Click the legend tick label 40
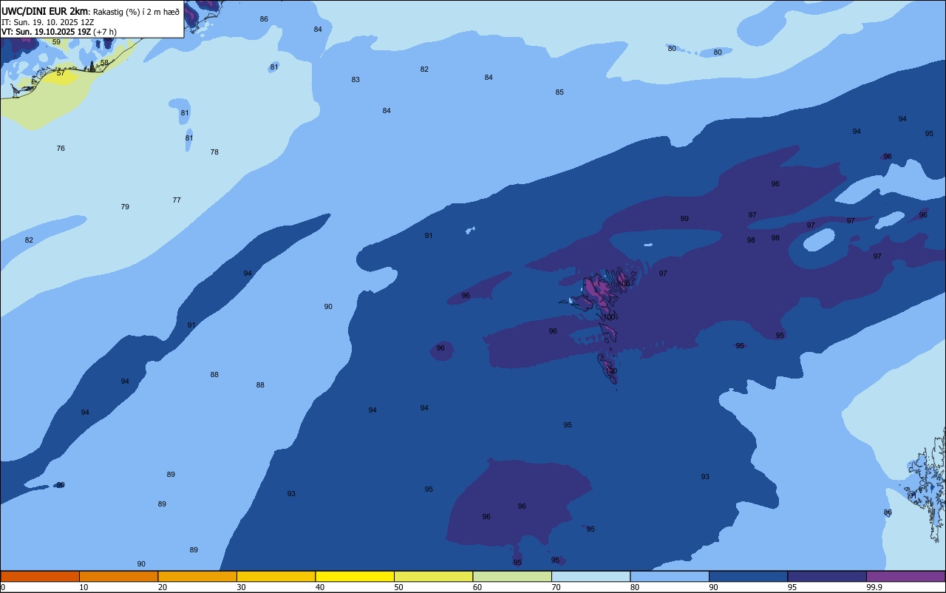The height and width of the screenshot is (593, 946). [319, 587]
